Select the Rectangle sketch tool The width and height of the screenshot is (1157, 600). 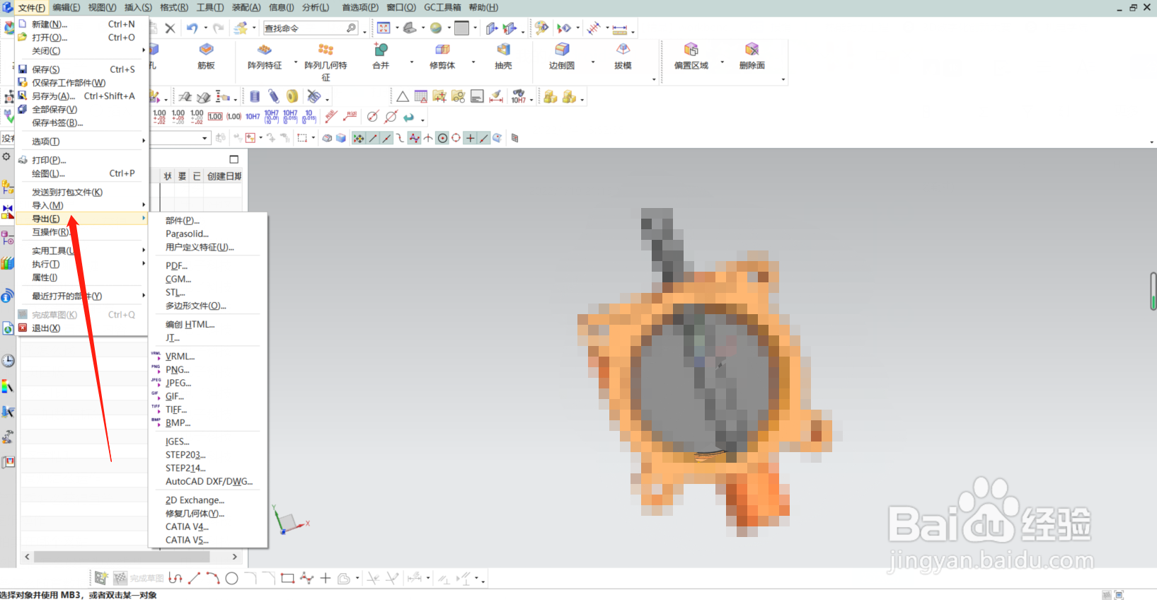click(x=287, y=578)
